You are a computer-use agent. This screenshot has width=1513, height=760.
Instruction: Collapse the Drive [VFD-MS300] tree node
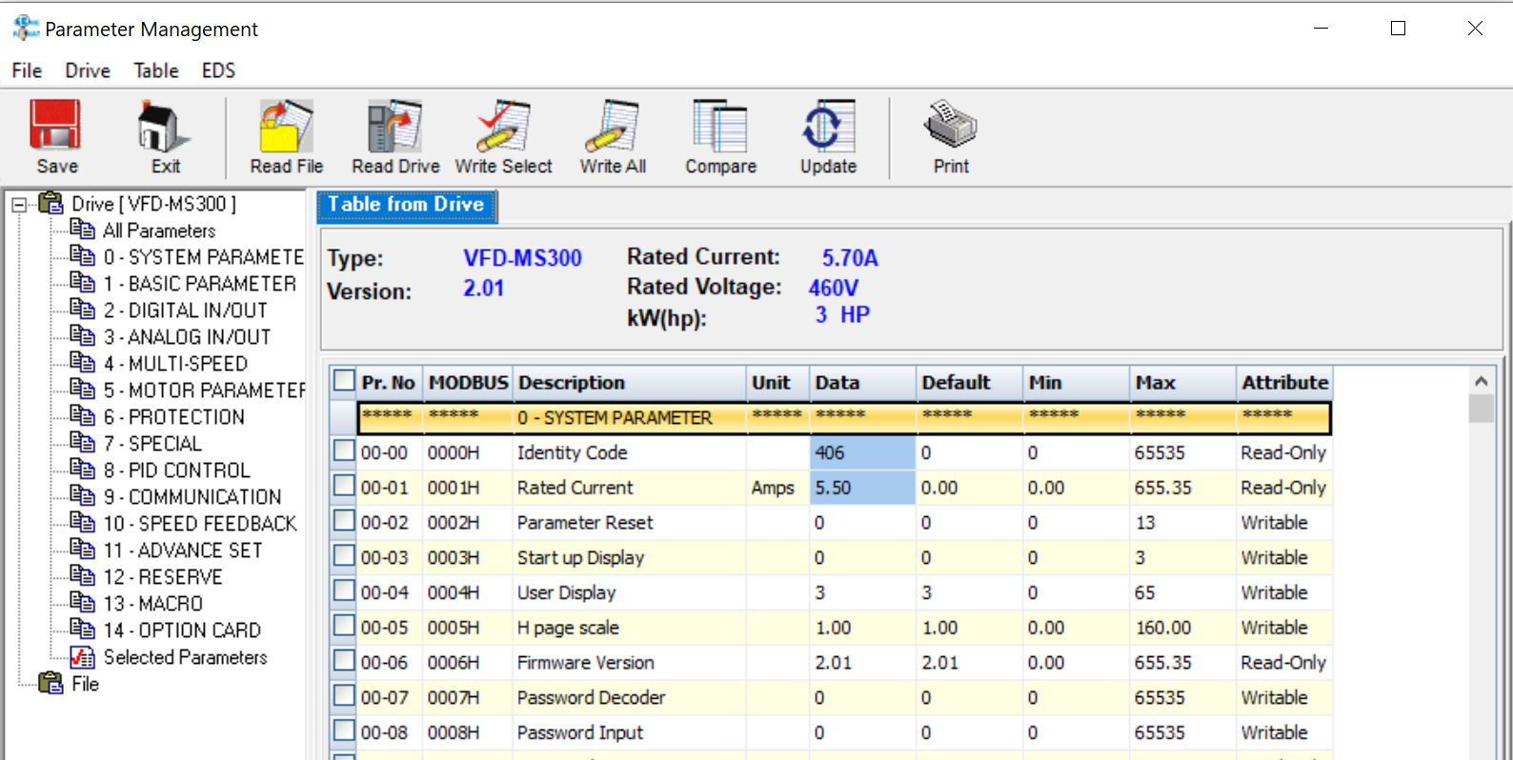click(19, 205)
